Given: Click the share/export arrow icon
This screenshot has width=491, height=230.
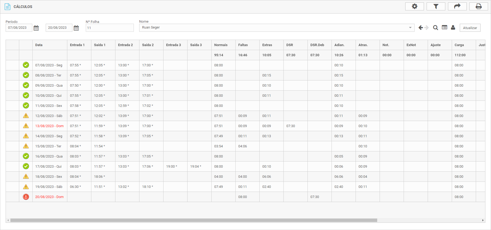Looking at the screenshot, I should tap(457, 6).
